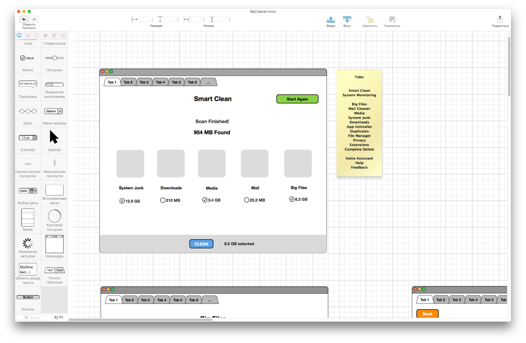The height and width of the screenshot is (343, 526).
Task: Select Tab 2 in Smart Clean window
Action: pos(128,82)
